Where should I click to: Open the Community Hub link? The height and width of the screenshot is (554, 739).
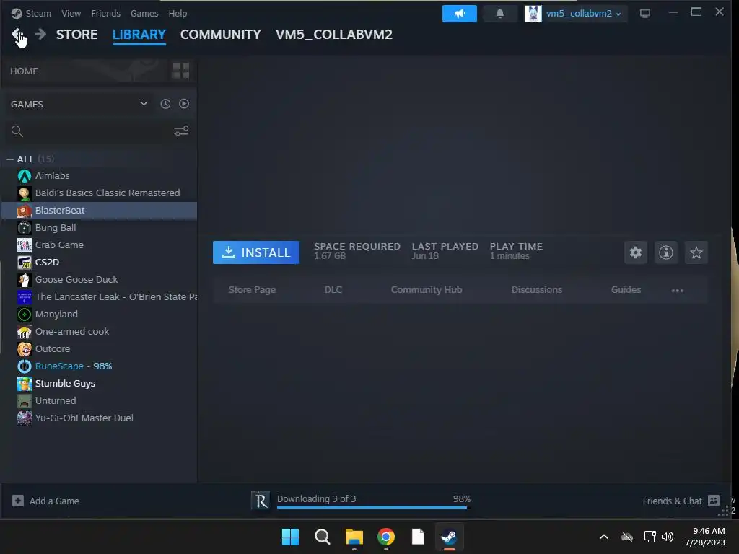427,290
